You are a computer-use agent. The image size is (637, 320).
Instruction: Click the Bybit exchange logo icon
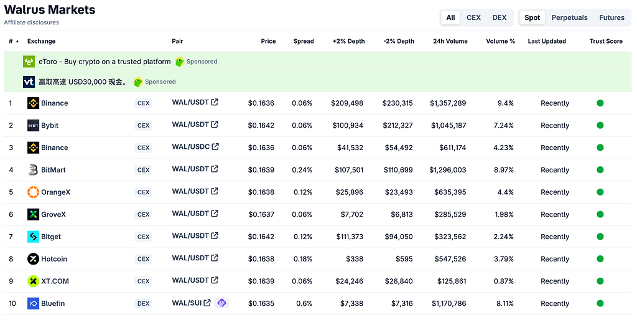coord(33,125)
